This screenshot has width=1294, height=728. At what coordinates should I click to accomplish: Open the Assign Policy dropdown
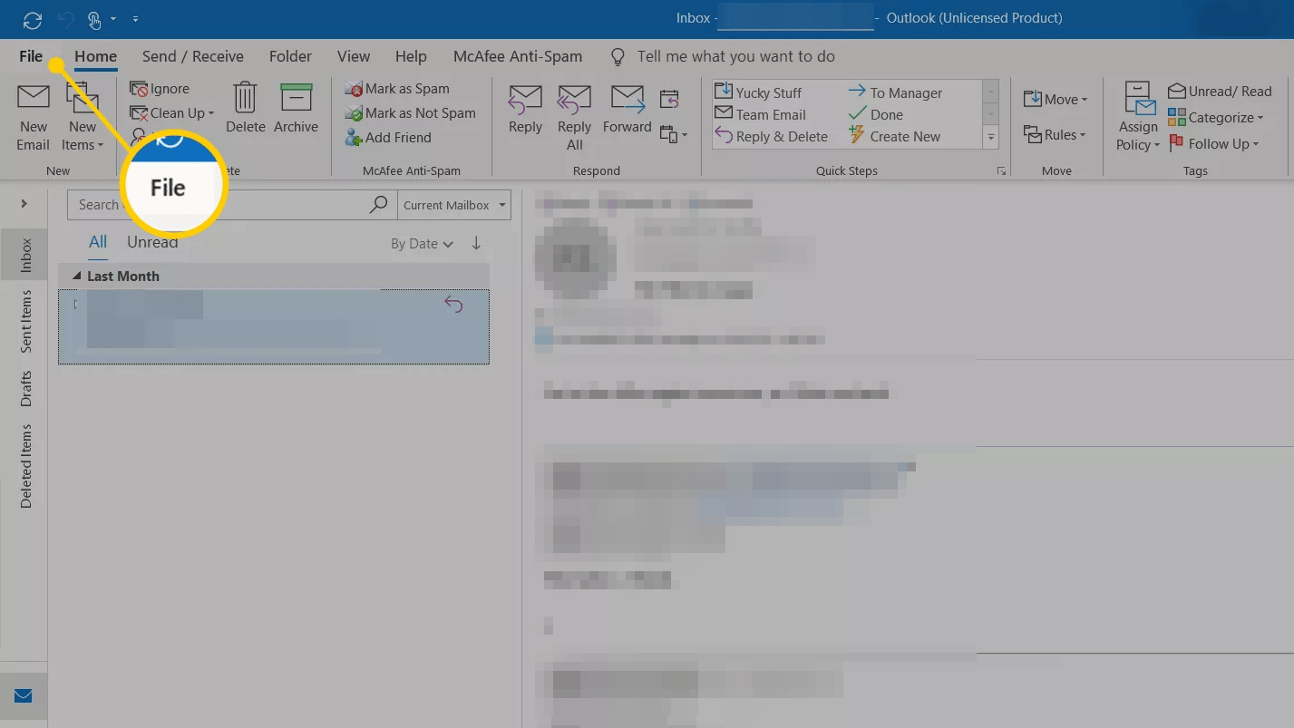tap(1138, 118)
